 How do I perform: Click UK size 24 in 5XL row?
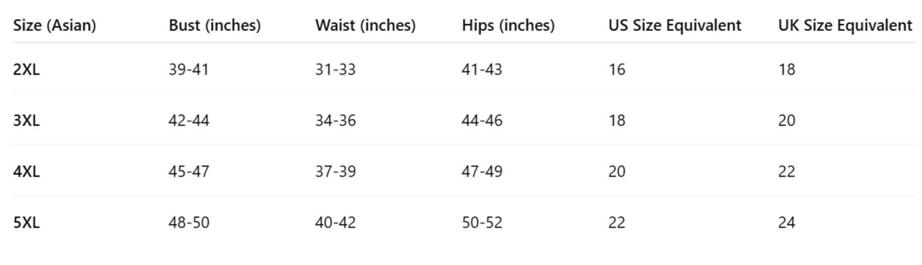787,223
